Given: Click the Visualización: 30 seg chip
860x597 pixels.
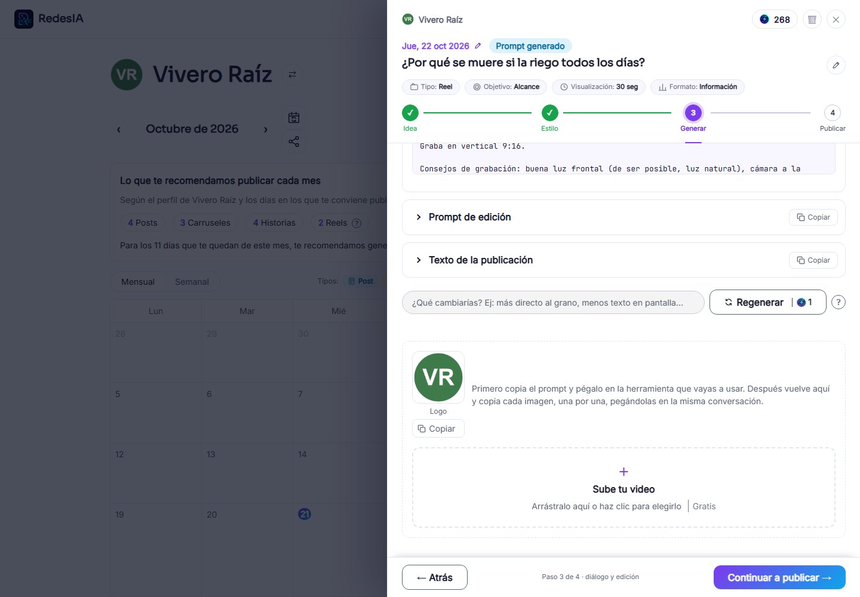Looking at the screenshot, I should pyautogui.click(x=599, y=87).
